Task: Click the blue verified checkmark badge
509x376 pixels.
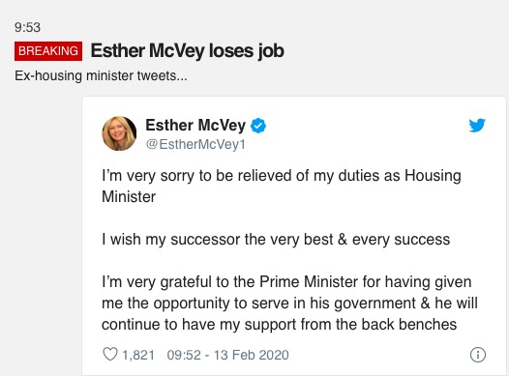Action: [258, 126]
